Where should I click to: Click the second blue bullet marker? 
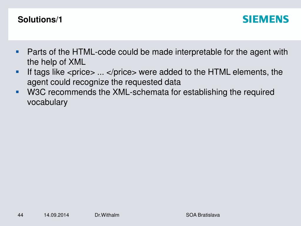click(x=17, y=72)
